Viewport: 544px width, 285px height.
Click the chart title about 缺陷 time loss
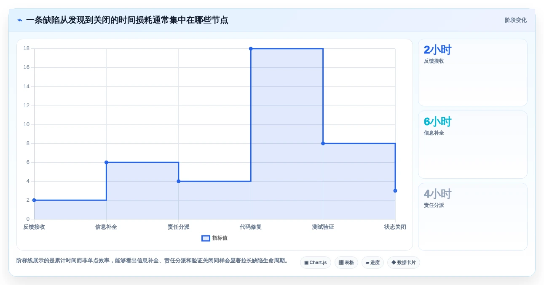pyautogui.click(x=127, y=20)
